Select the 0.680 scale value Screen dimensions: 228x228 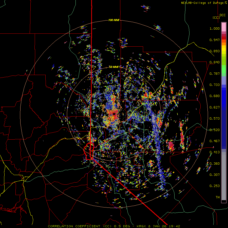(x=215, y=96)
